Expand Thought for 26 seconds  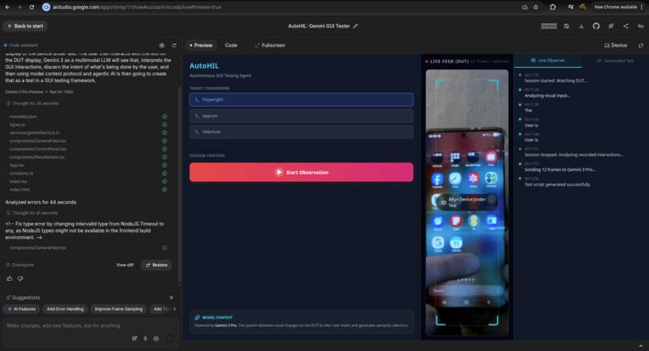(32, 104)
